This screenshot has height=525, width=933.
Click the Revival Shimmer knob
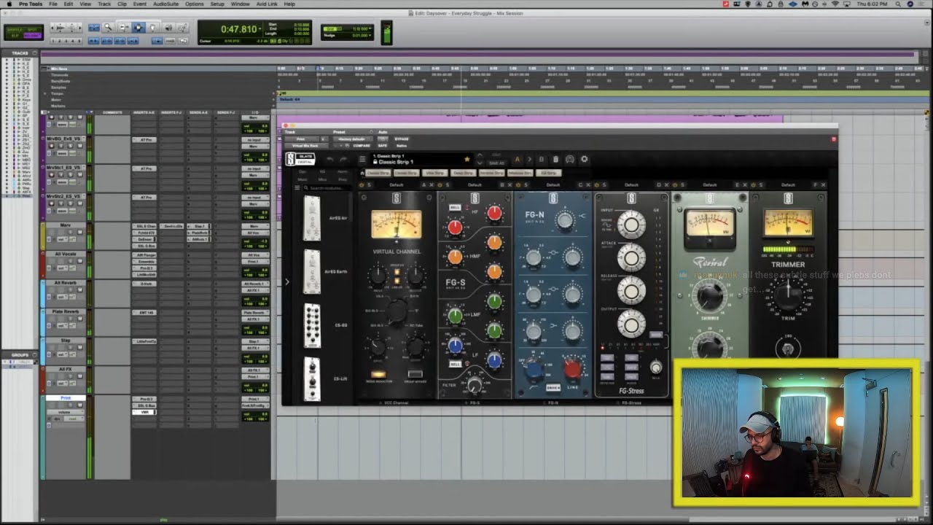(x=709, y=295)
